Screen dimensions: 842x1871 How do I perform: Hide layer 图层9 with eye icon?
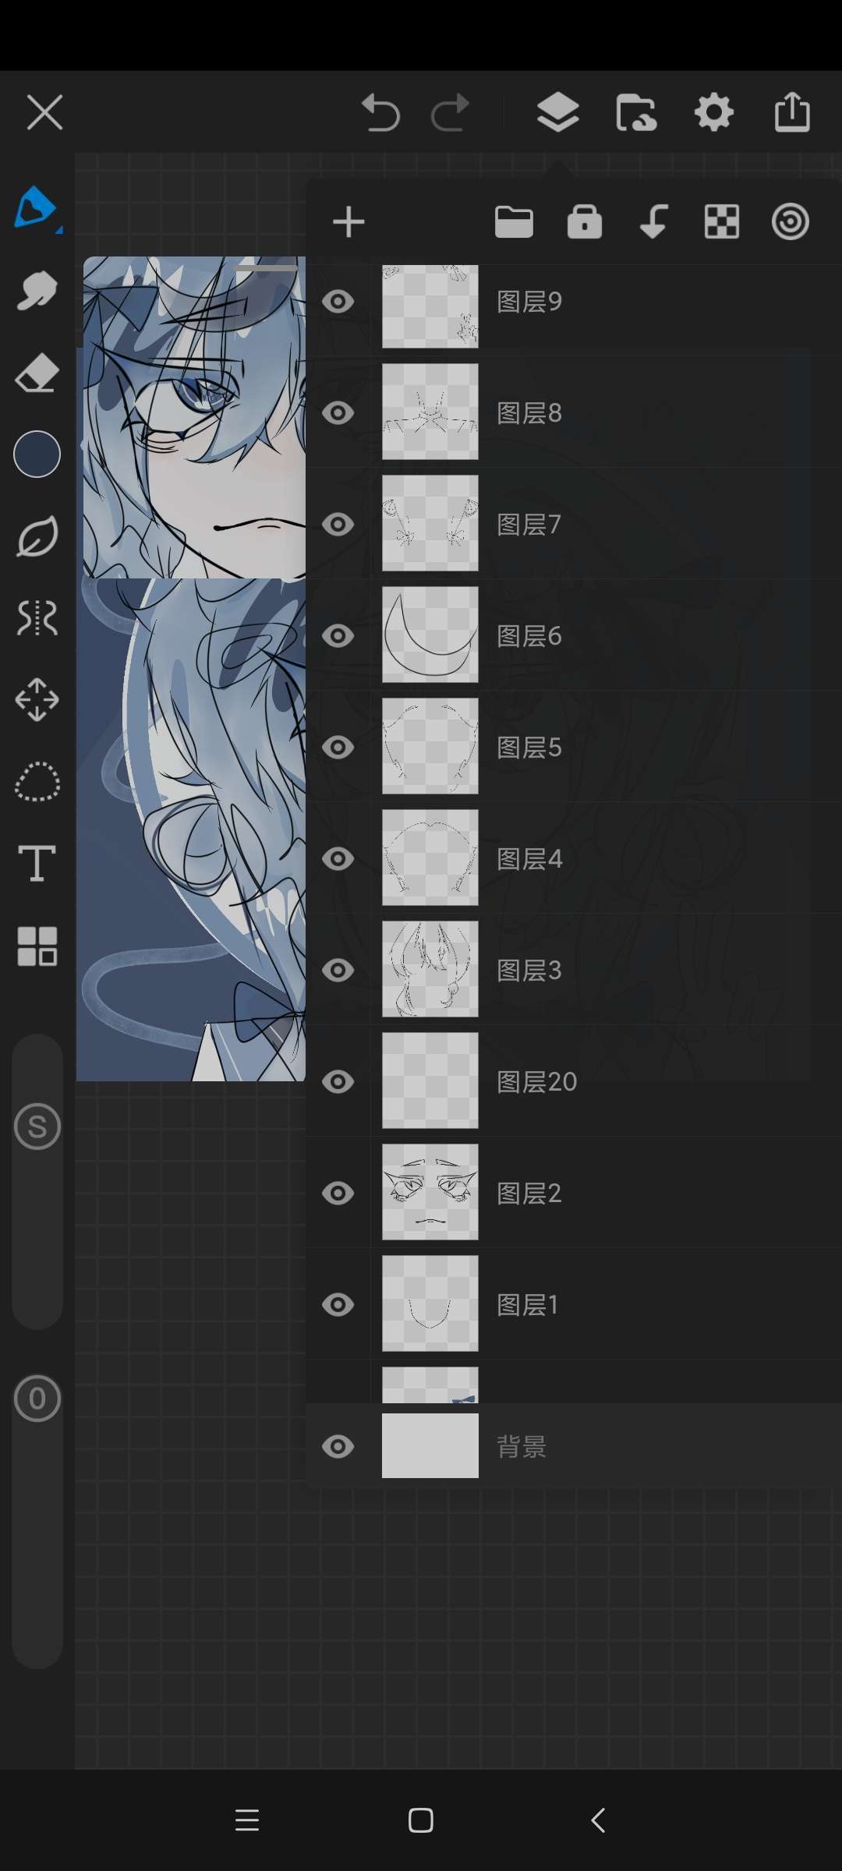coord(338,302)
